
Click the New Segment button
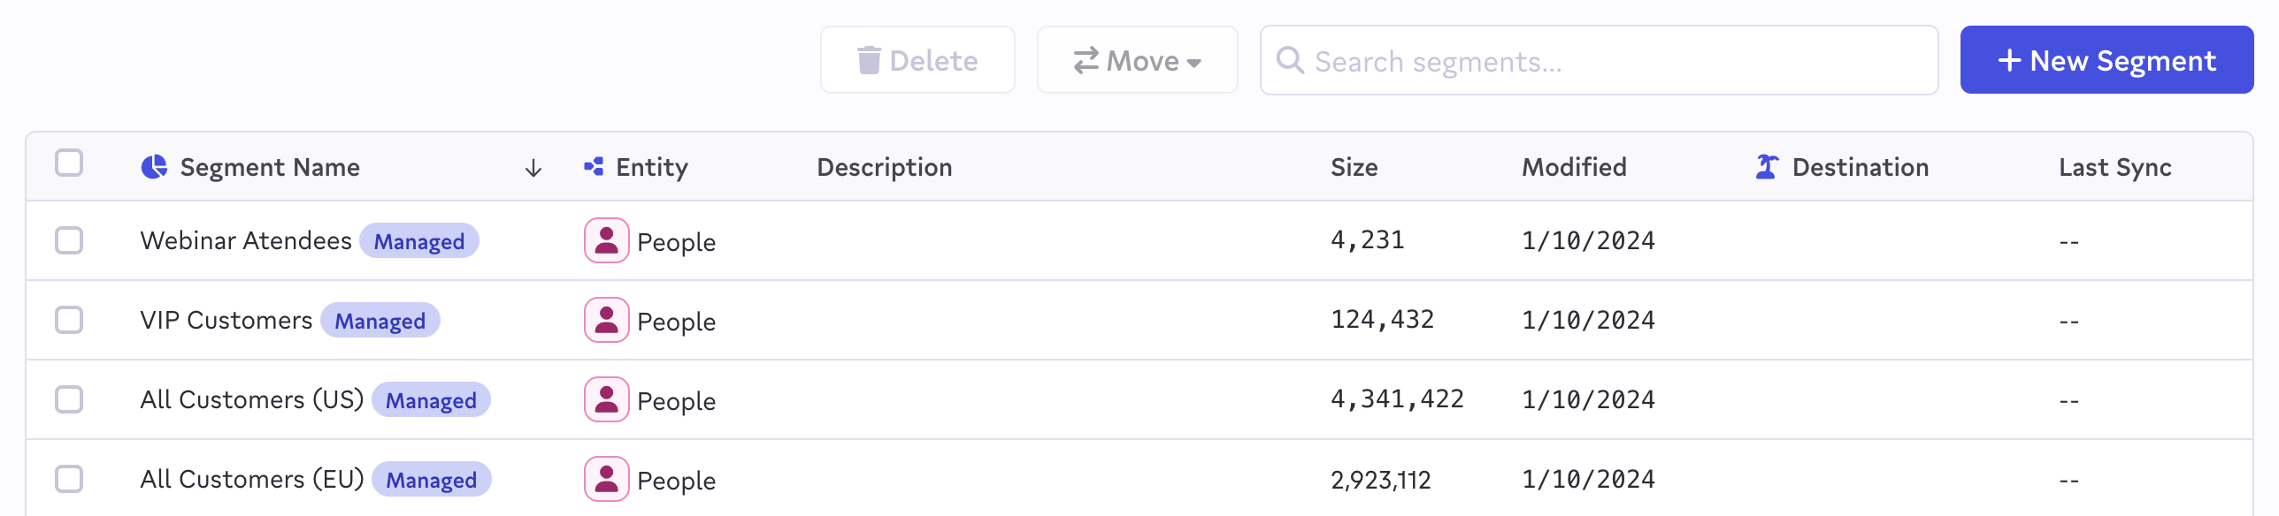pos(2106,60)
